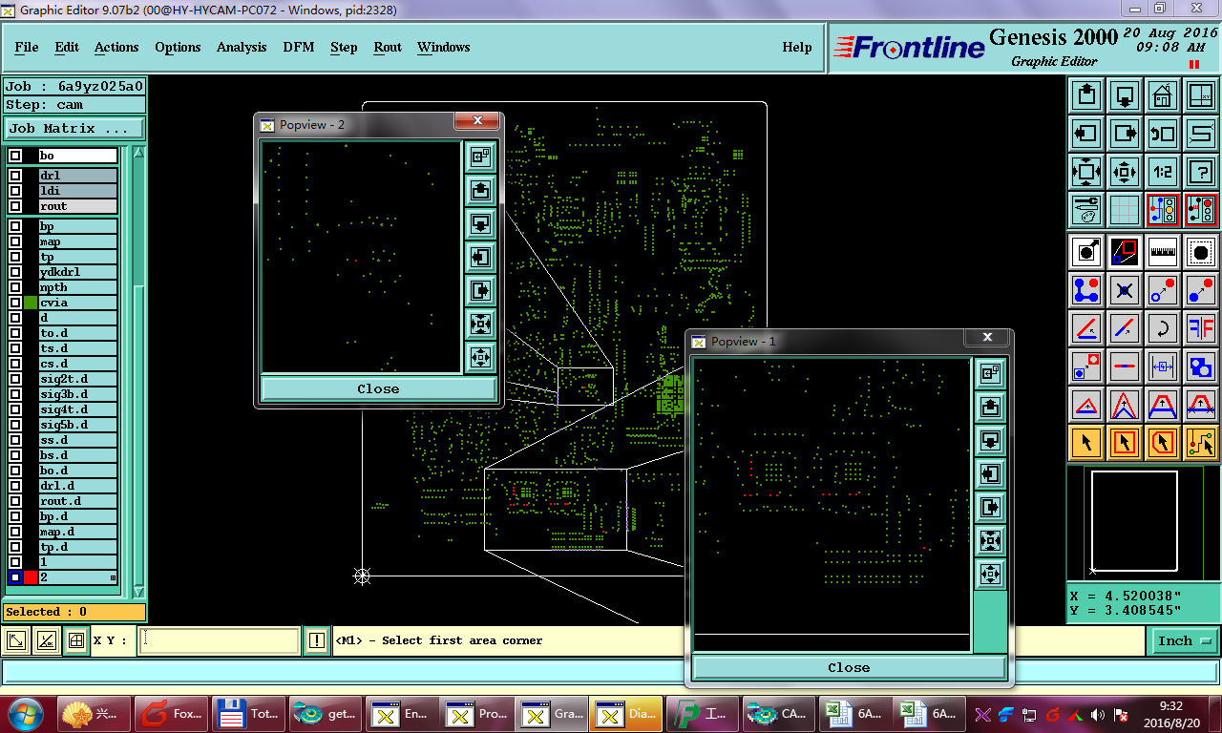Open the Edit menu
The width and height of the screenshot is (1222, 733).
(67, 47)
